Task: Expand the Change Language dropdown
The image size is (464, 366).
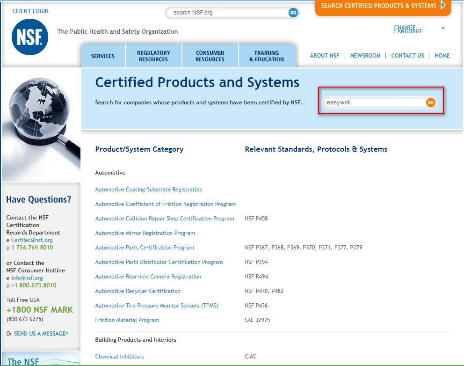Action: pyautogui.click(x=442, y=29)
